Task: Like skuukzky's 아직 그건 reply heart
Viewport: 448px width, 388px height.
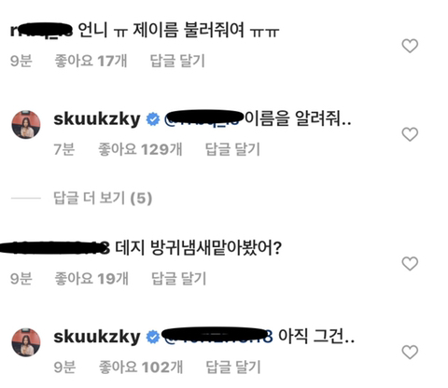Action: tap(410, 352)
